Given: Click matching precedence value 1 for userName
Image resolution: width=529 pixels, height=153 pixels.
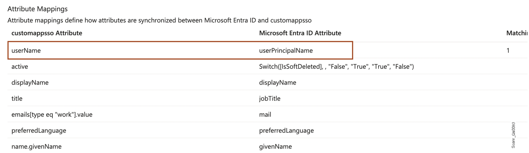Looking at the screenshot, I should point(508,51).
